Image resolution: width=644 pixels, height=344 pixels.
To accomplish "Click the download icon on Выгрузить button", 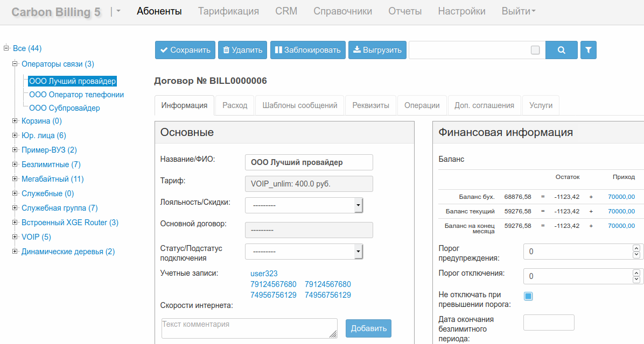I will click(x=356, y=49).
